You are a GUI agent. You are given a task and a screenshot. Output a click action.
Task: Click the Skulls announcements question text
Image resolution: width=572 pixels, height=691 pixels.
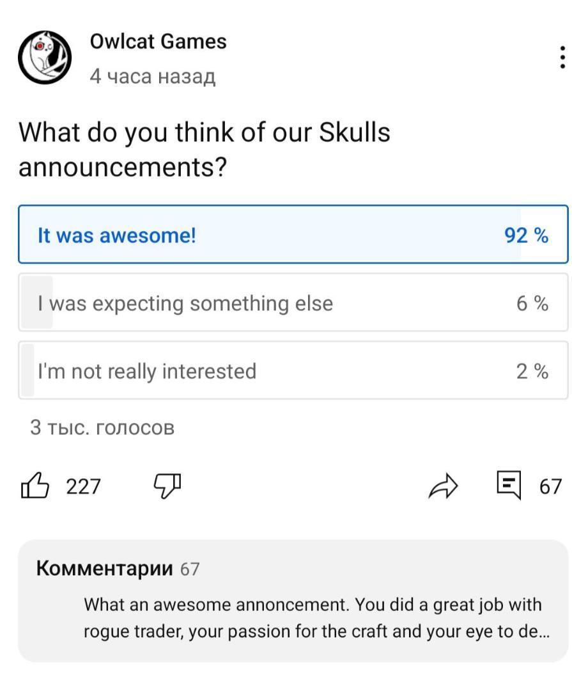pyautogui.click(x=205, y=150)
